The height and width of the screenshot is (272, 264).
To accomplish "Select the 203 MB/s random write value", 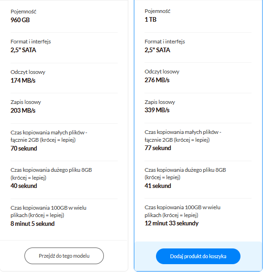I will 23,110.
